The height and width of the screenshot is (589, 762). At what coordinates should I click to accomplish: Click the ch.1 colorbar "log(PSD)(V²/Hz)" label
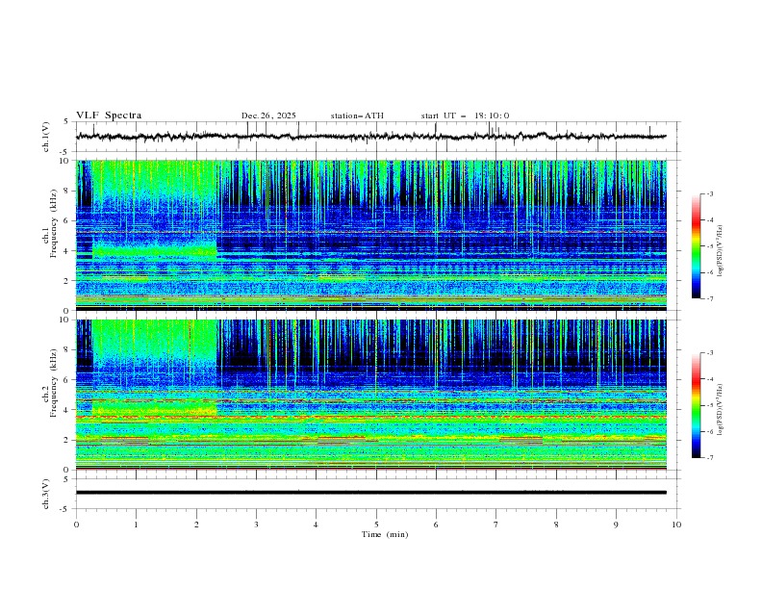point(720,251)
